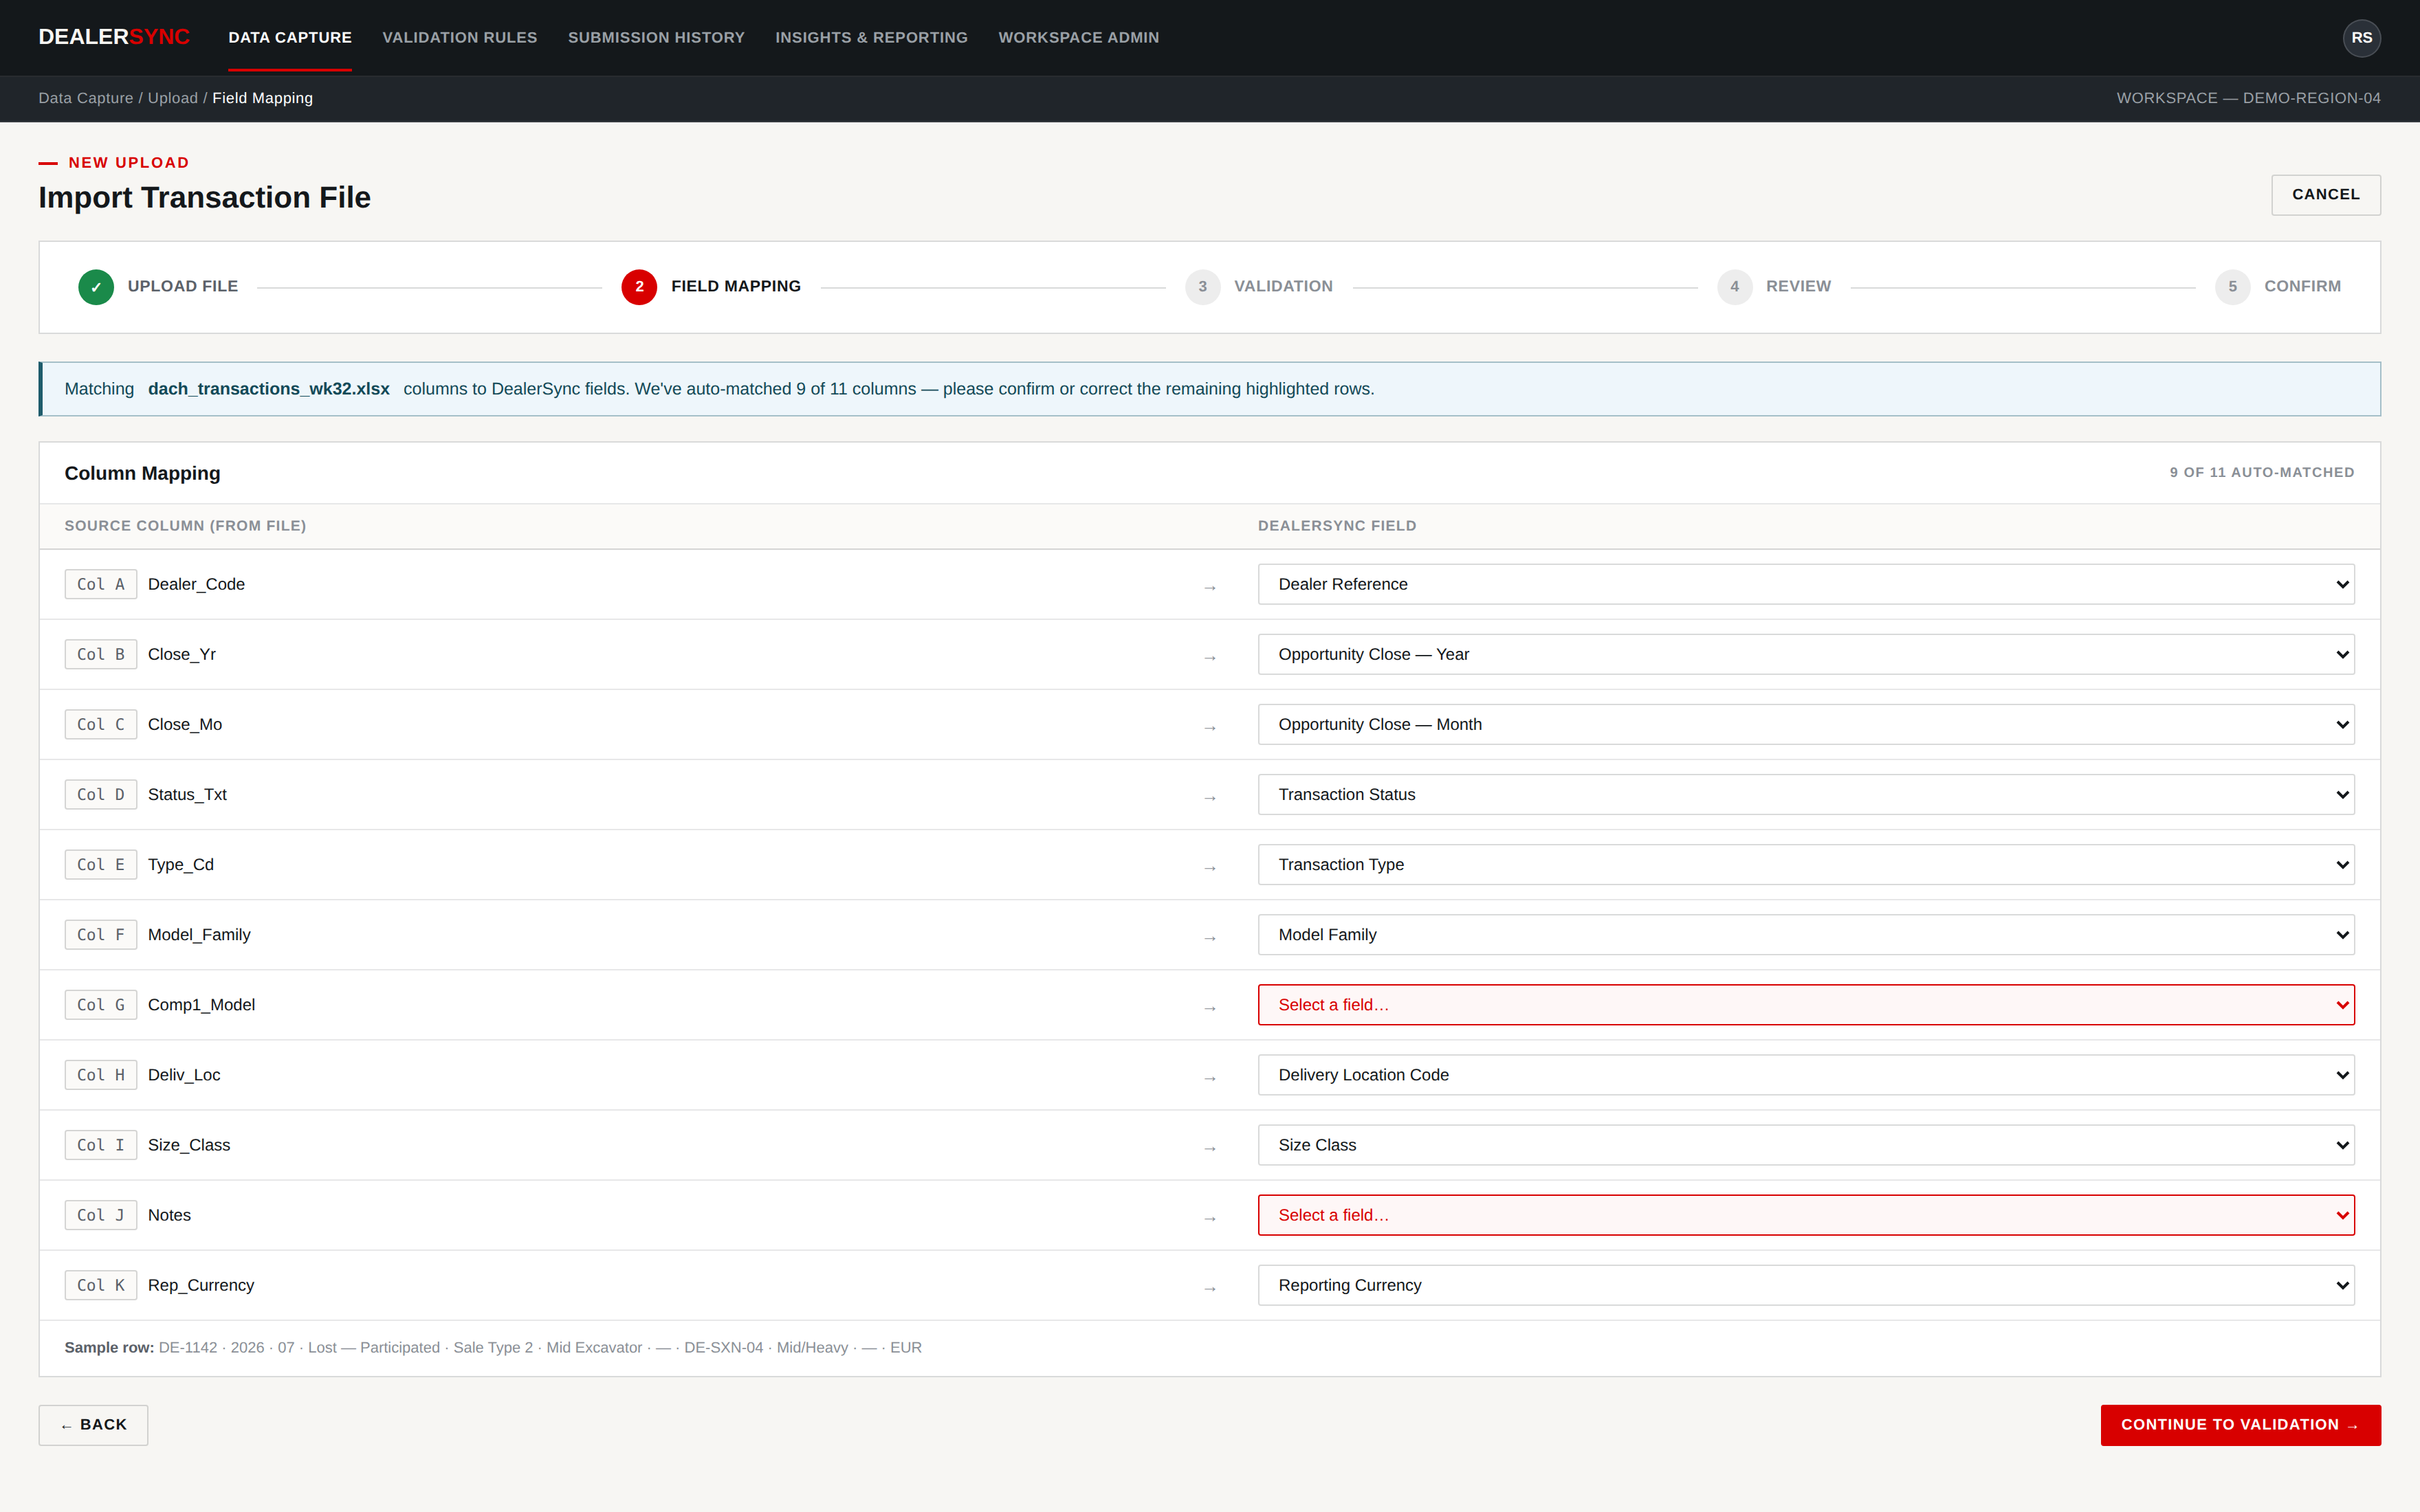Select a field for Comp1_Model row
2420x1512 pixels.
click(1805, 1005)
